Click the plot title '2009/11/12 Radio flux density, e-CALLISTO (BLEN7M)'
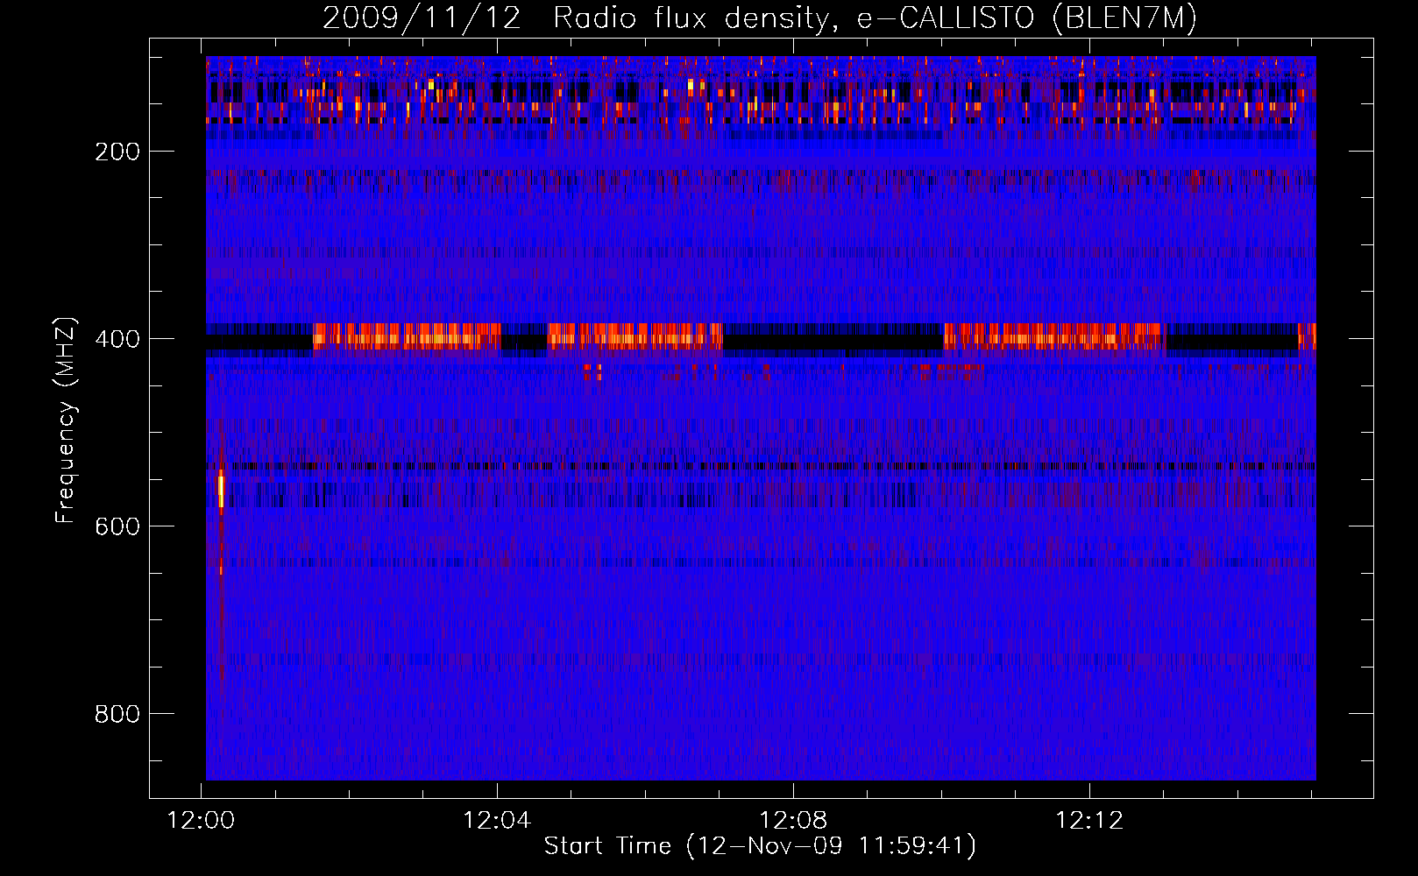Screen dimensions: 1418x876 [x=760, y=18]
